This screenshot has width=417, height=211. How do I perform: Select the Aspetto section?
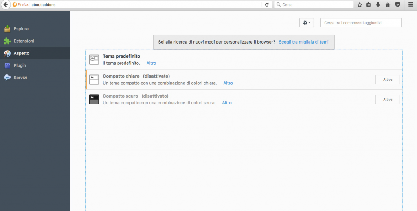(35, 53)
